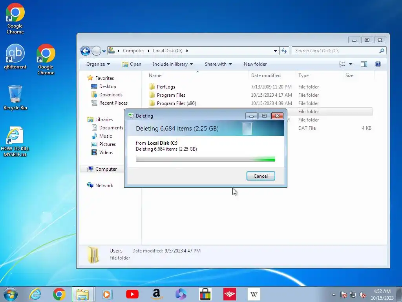The height and width of the screenshot is (302, 402).
Task: Open the Organize menu
Action: [x=98, y=64]
